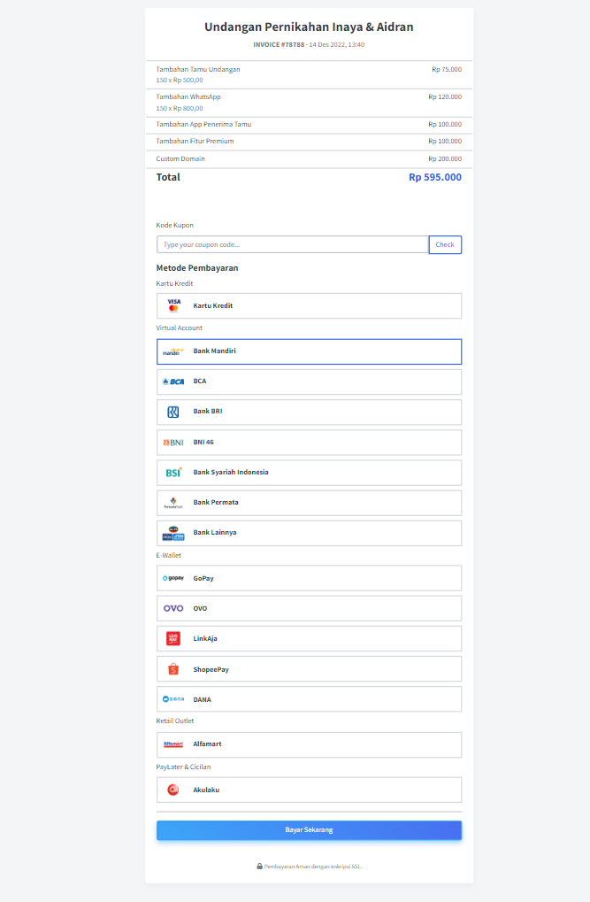590x902 pixels.
Task: Click the Bank BRI logo icon
Action: click(173, 412)
